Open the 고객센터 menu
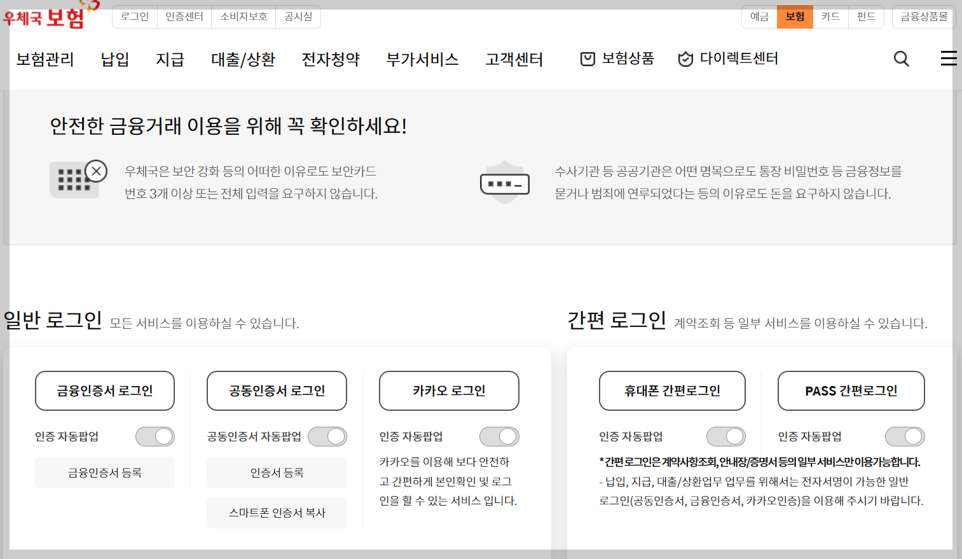 pyautogui.click(x=514, y=59)
